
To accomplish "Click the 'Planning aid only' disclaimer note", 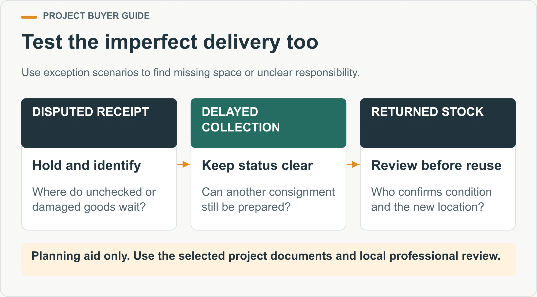I will 268,259.
